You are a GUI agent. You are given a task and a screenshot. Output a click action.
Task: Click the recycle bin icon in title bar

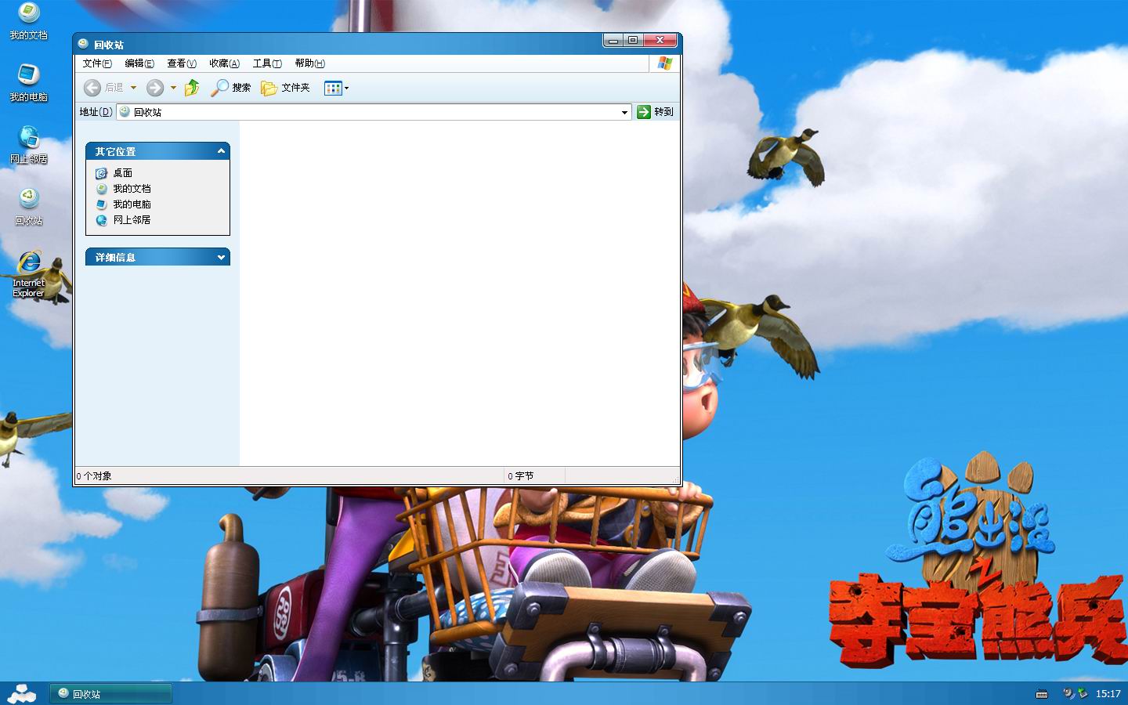coord(83,44)
